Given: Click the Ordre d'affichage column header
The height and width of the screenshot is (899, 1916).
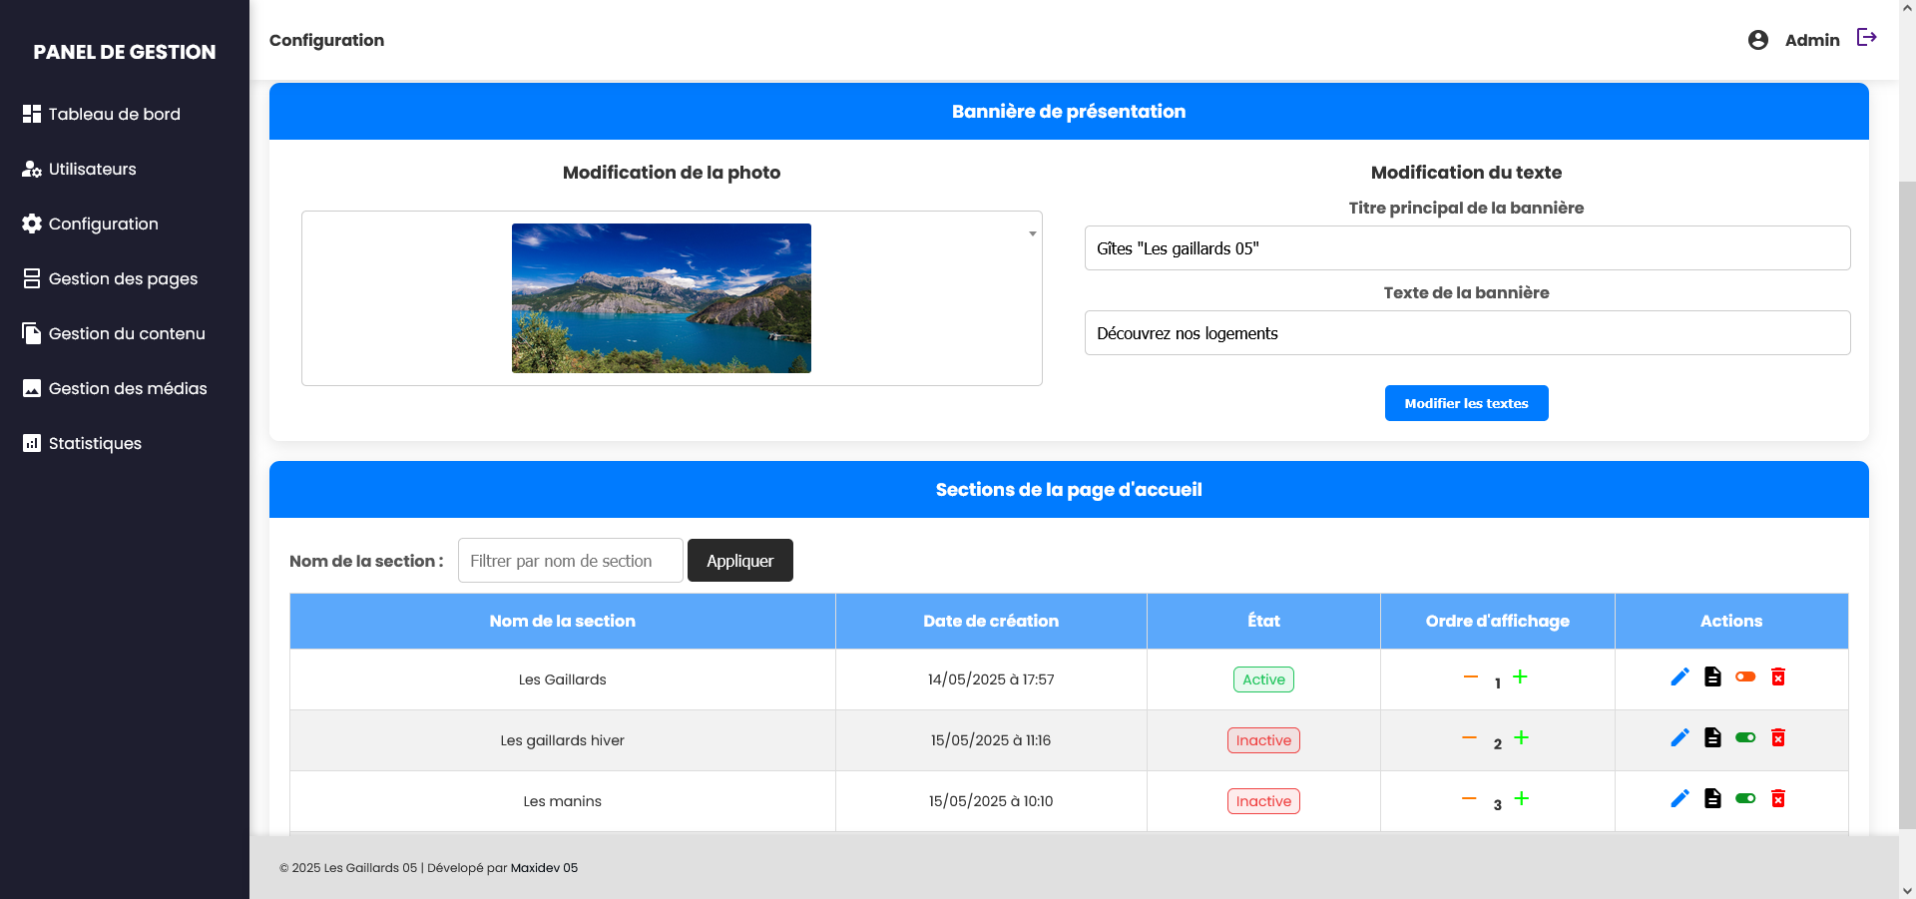Looking at the screenshot, I should pos(1498,621).
